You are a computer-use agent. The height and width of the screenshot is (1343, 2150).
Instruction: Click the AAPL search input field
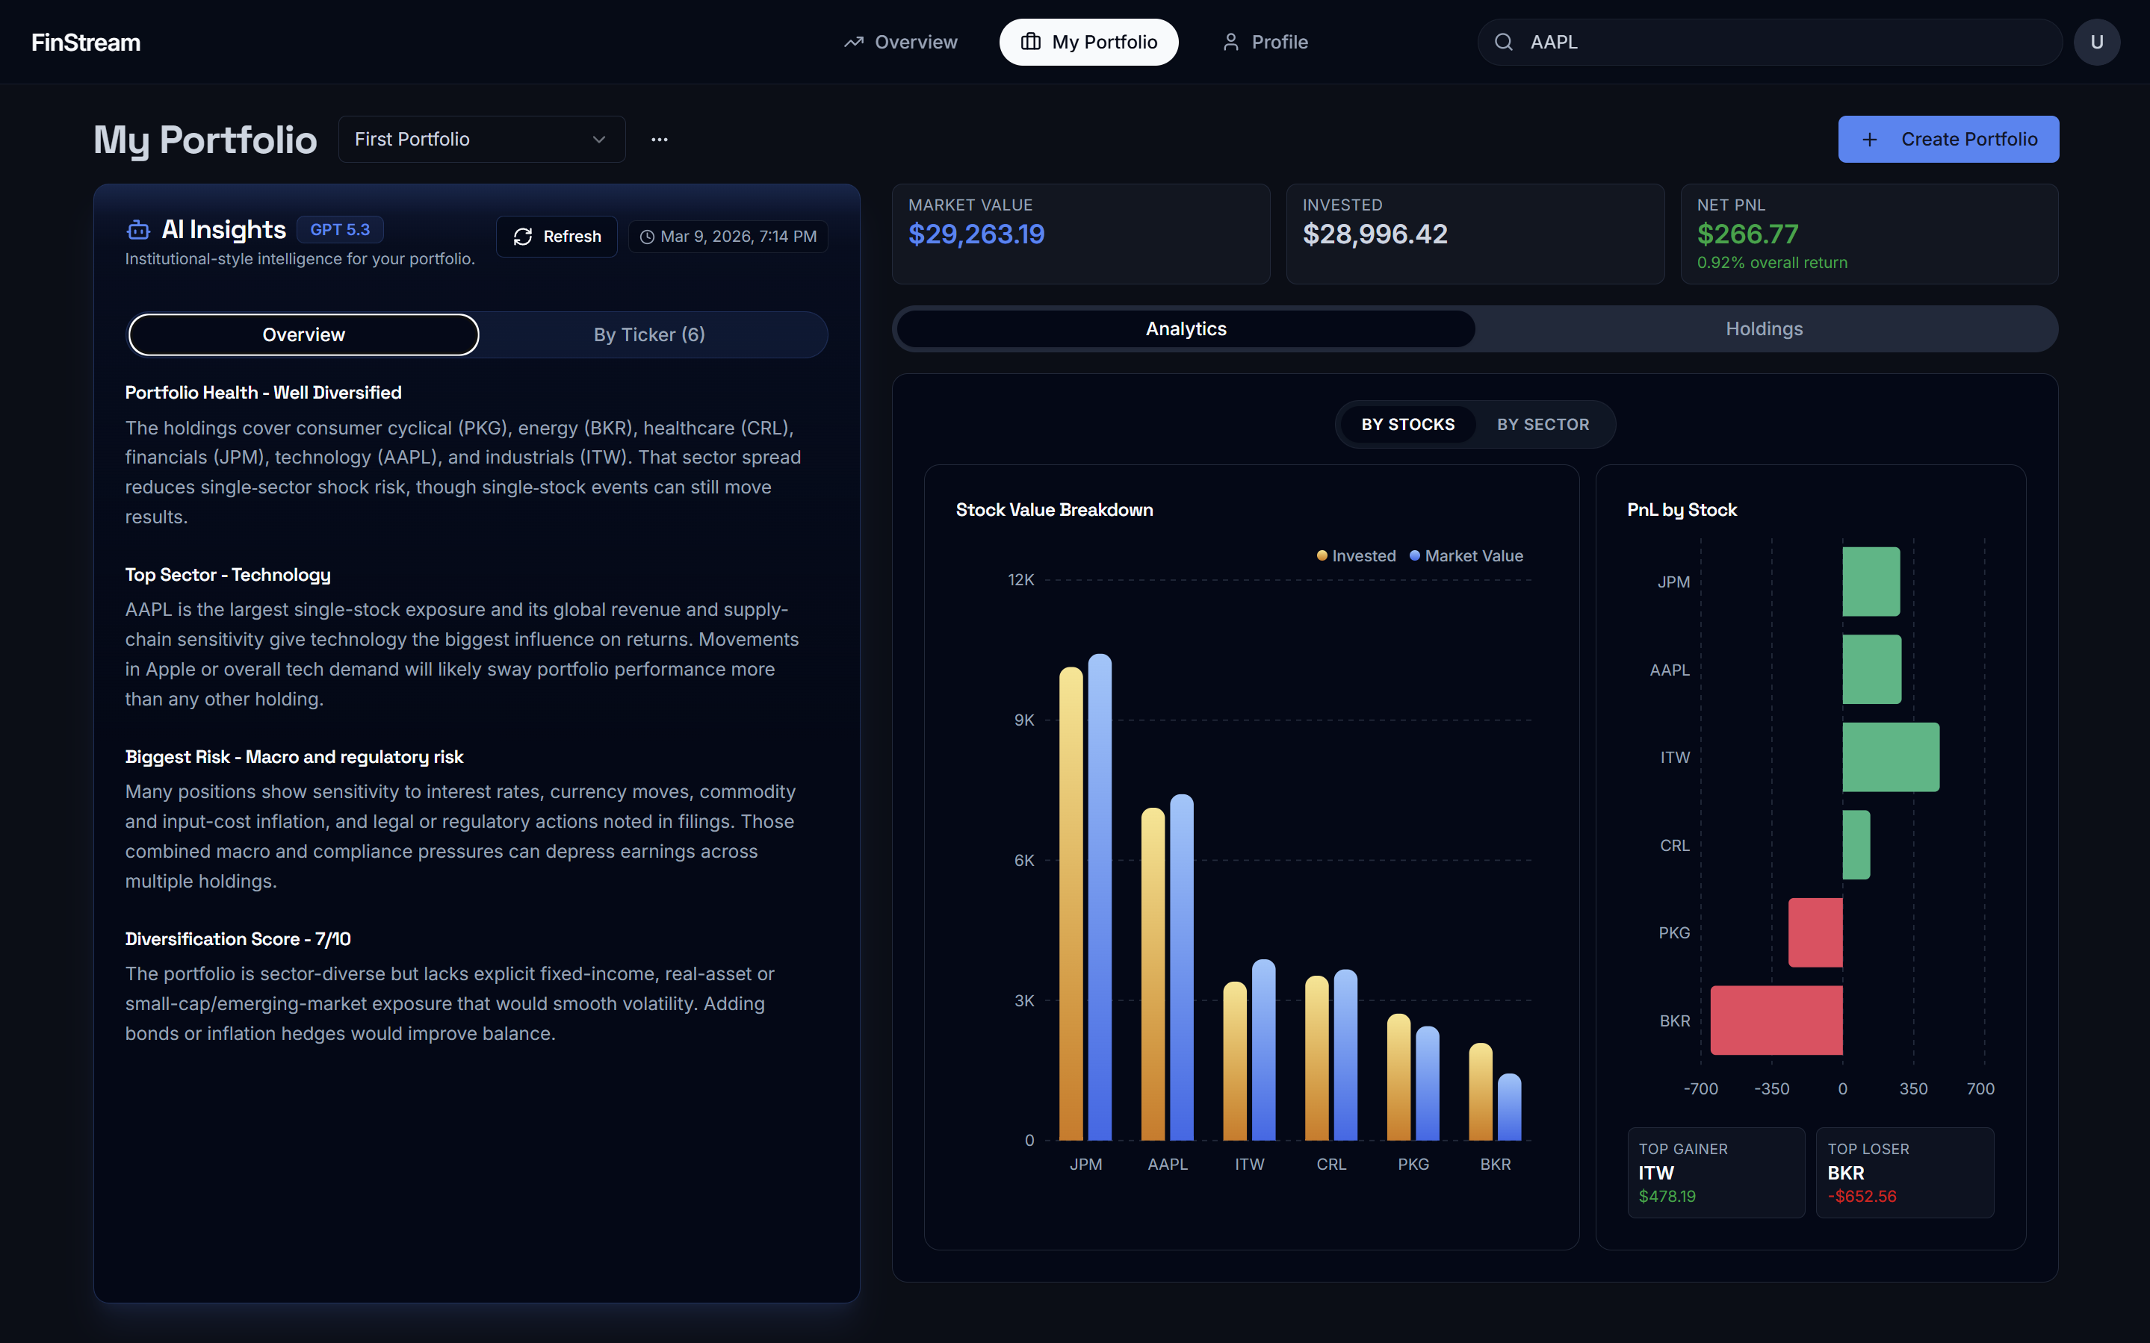[x=1777, y=42]
